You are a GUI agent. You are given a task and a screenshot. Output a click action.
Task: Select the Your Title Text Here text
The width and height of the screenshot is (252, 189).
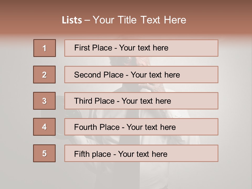coord(139,20)
